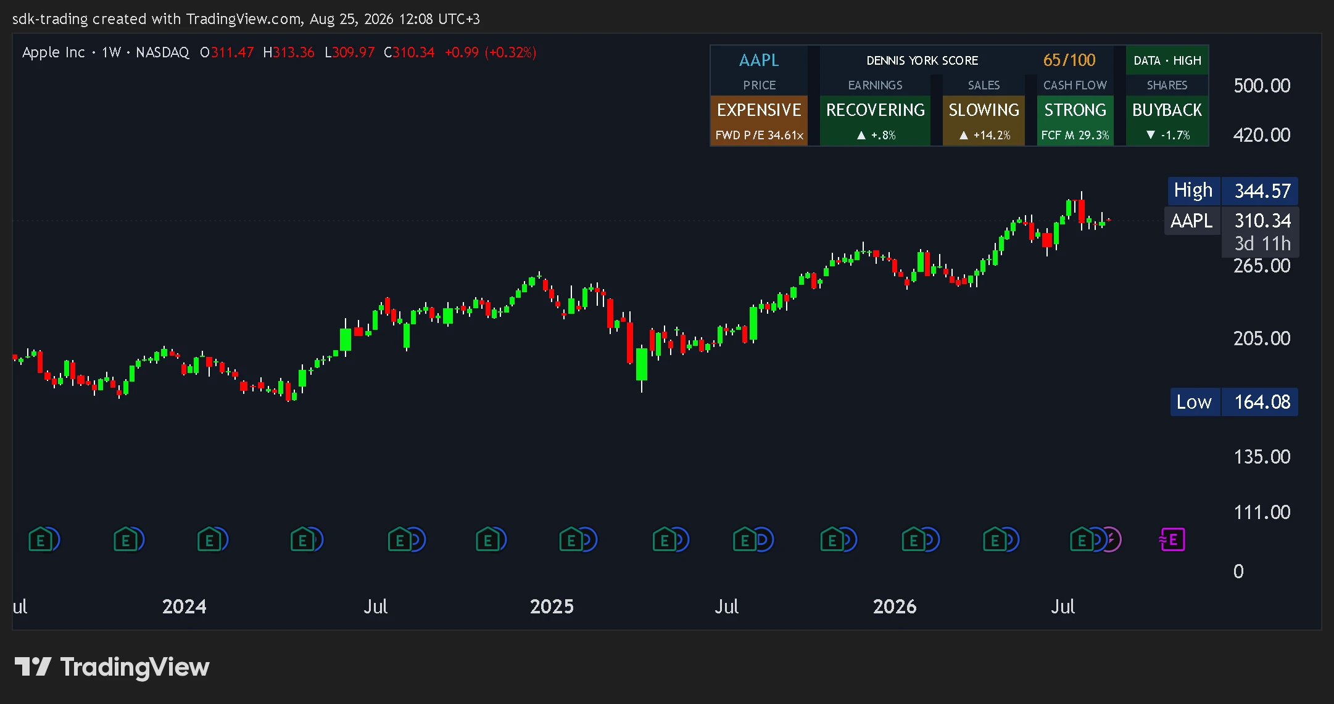Click the 3d 11h bar countdown

tap(1262, 244)
